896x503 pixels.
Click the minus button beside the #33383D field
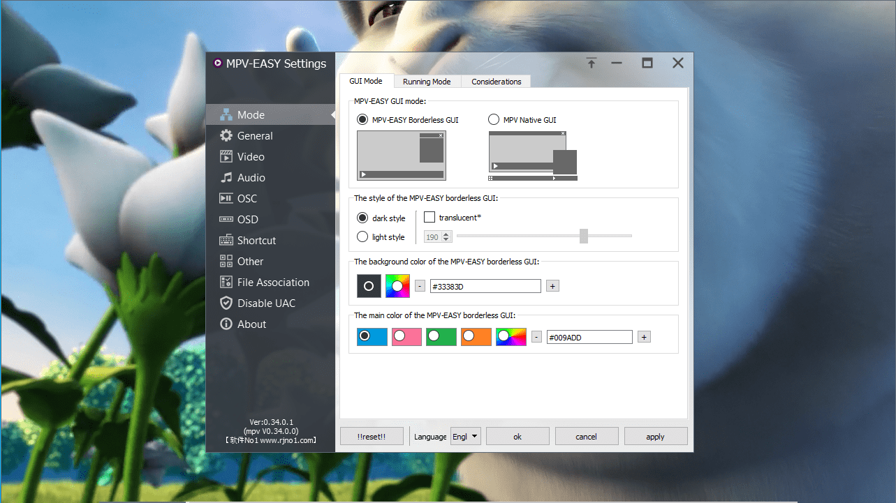pos(420,286)
